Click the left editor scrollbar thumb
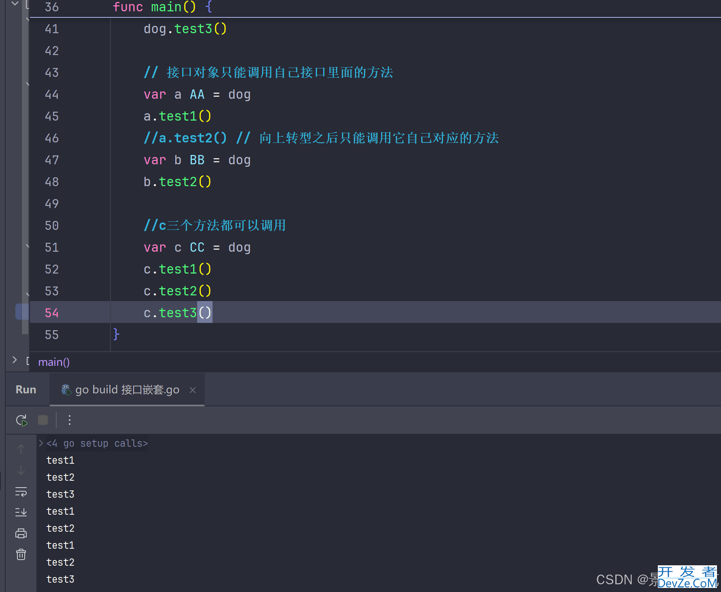 coord(25,167)
